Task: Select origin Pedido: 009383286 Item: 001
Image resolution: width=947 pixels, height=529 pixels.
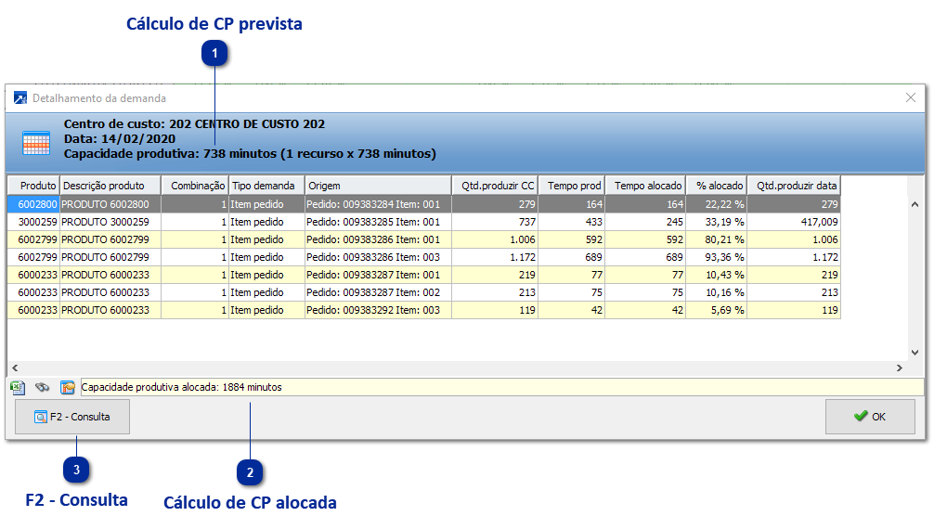Action: point(378,239)
